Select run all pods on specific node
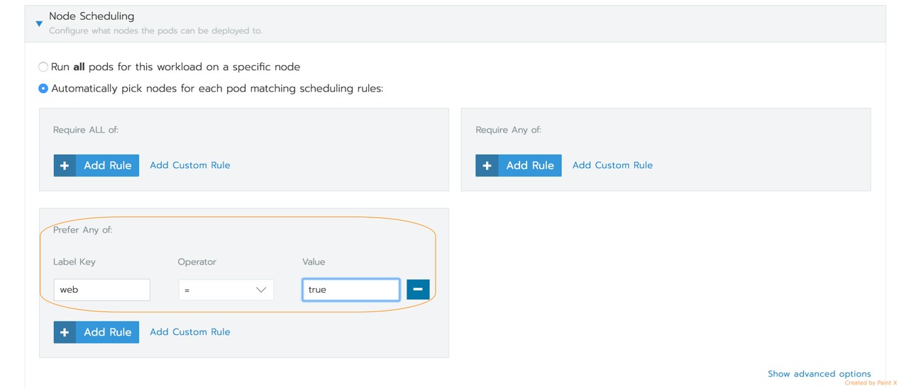This screenshot has width=899, height=388. coord(43,67)
